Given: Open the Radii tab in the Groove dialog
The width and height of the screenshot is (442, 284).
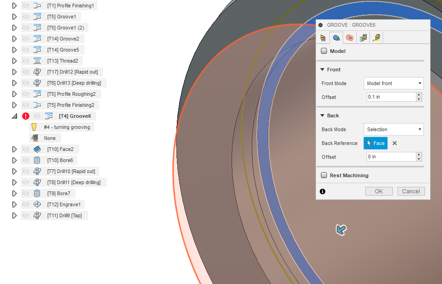Looking at the screenshot, I should pos(349,37).
